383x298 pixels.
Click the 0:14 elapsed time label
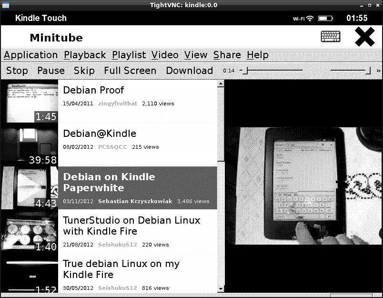pyautogui.click(x=229, y=71)
